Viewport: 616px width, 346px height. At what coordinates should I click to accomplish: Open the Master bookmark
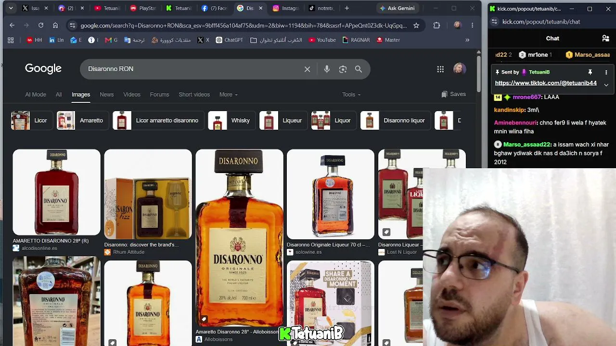tap(388, 40)
